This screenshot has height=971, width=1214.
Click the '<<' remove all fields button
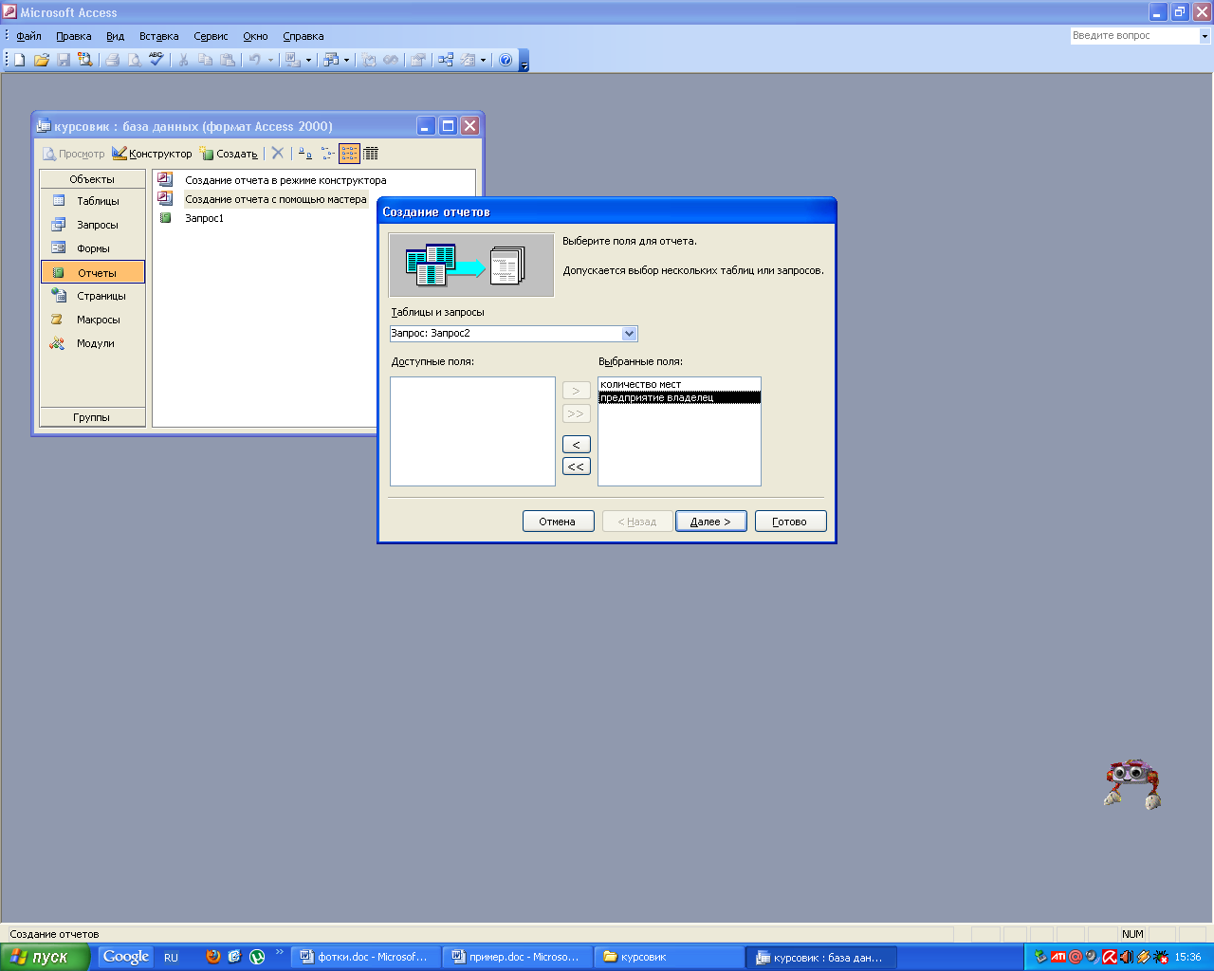pyautogui.click(x=577, y=467)
